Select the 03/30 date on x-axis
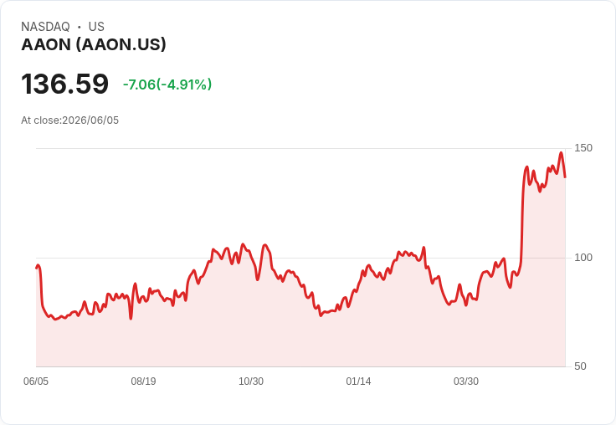The width and height of the screenshot is (616, 425). [x=466, y=381]
